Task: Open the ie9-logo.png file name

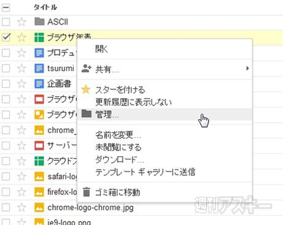Action: click(x=69, y=222)
